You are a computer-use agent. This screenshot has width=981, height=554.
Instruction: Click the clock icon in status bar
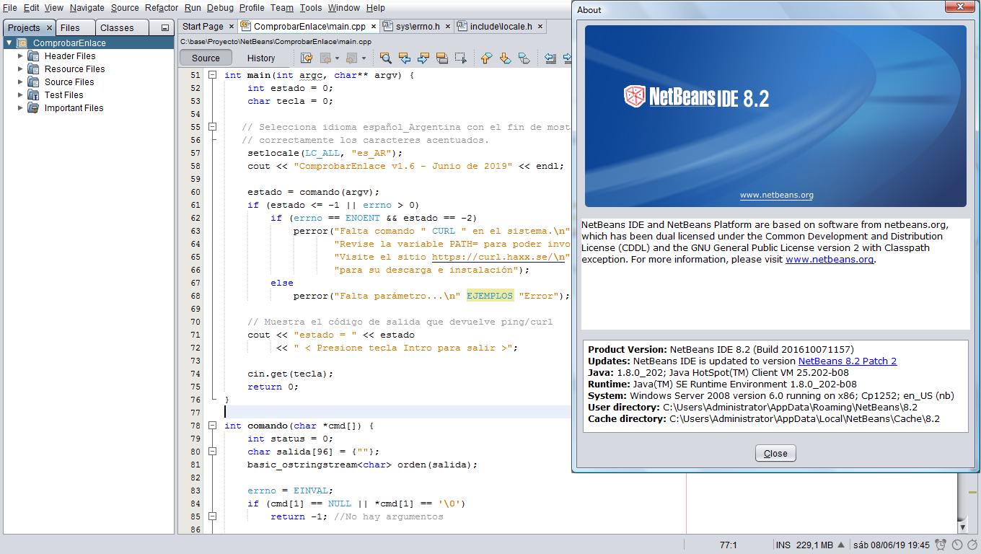tap(957, 545)
